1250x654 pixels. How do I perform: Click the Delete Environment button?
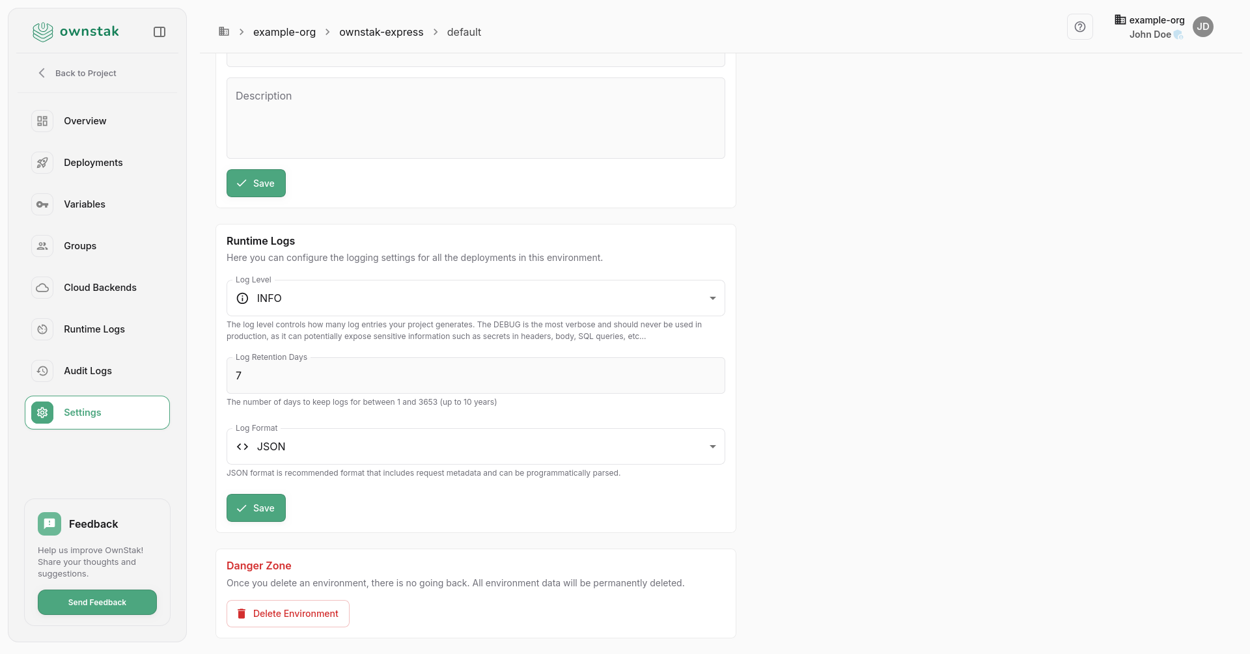(288, 614)
